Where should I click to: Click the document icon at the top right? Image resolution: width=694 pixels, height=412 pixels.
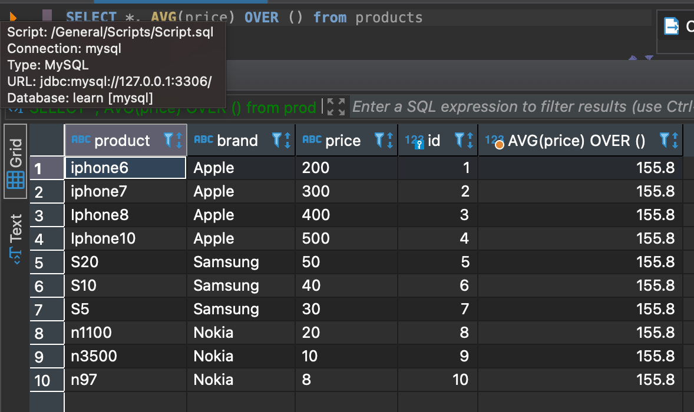pos(671,26)
